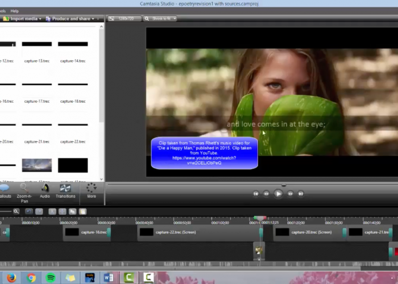398x284 pixels.
Task: Open the Produce and share dropdown
Action: click(70, 19)
